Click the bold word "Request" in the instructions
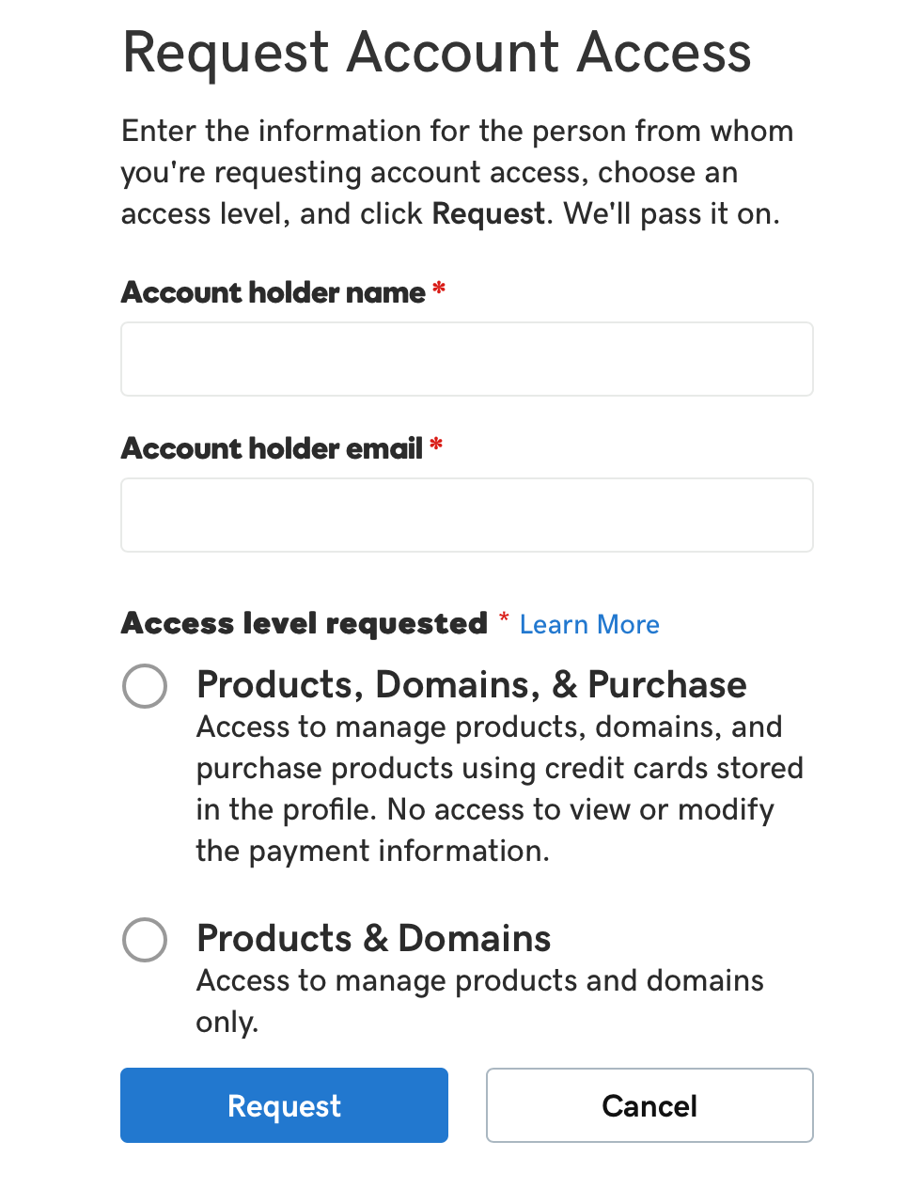Viewport: 923px width, 1188px height. point(488,214)
